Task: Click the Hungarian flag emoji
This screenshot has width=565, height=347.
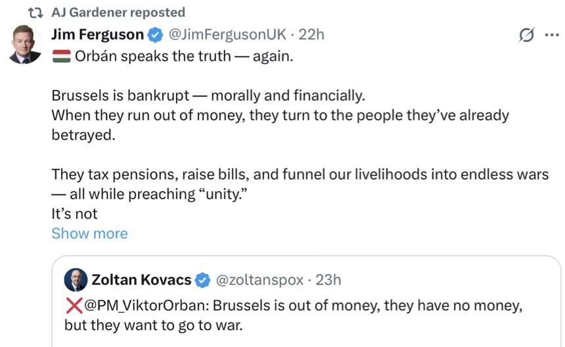Action: 61,56
